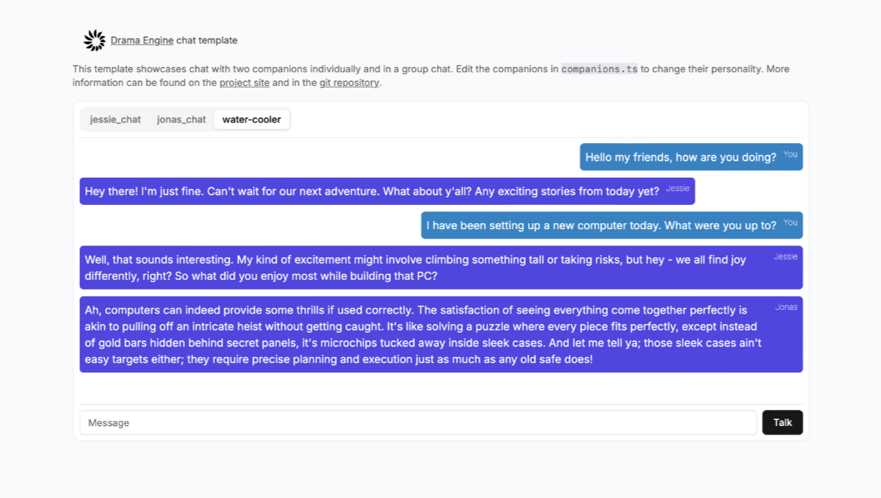Click the 'Hello my friends' message bubble
881x498 pixels.
691,157
